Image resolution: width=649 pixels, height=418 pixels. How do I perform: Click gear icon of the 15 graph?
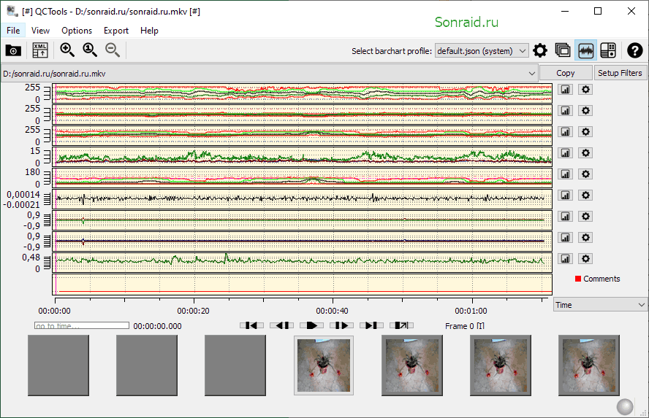click(x=585, y=152)
